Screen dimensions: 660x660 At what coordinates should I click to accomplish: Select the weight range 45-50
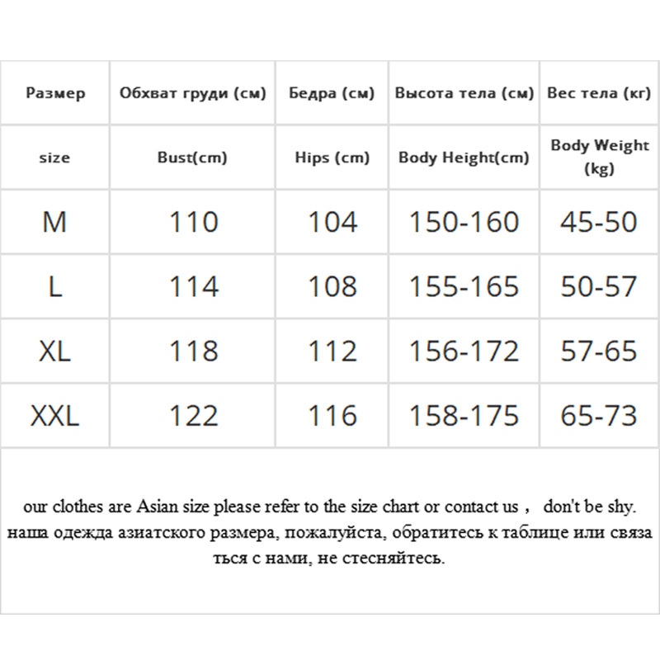click(x=599, y=222)
